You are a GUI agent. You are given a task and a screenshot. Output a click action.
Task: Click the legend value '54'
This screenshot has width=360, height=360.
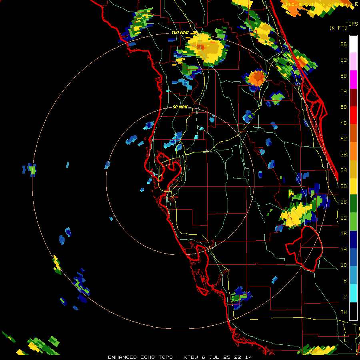click(344, 91)
